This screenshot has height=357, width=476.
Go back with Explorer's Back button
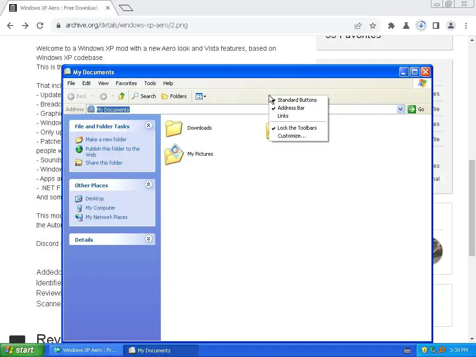77,96
